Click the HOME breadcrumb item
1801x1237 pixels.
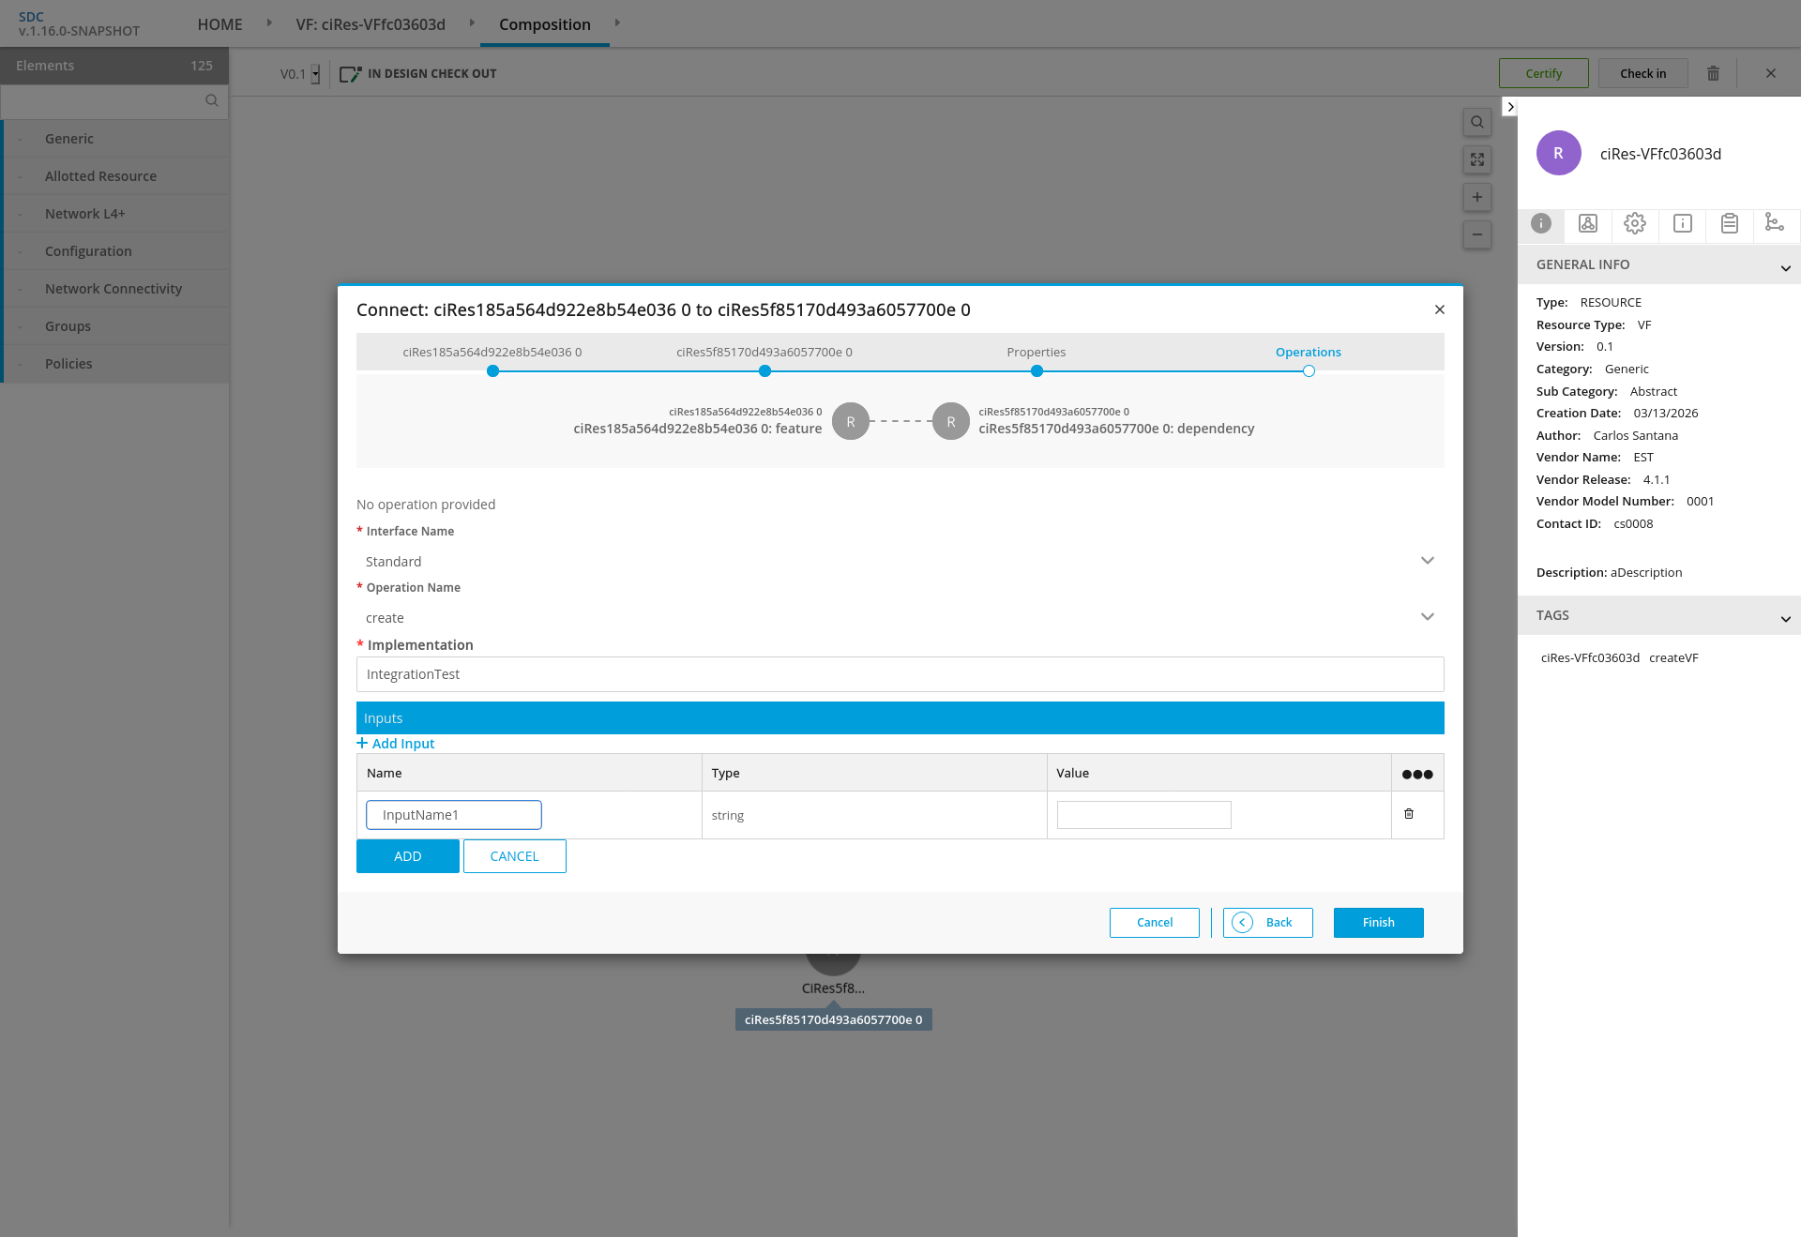(219, 24)
